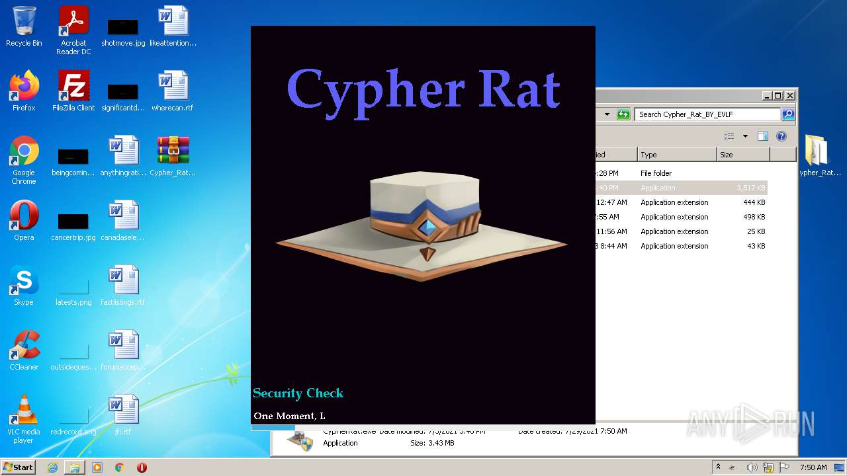Select the canadasele... Word document
The width and height of the screenshot is (847, 476).
click(123, 221)
